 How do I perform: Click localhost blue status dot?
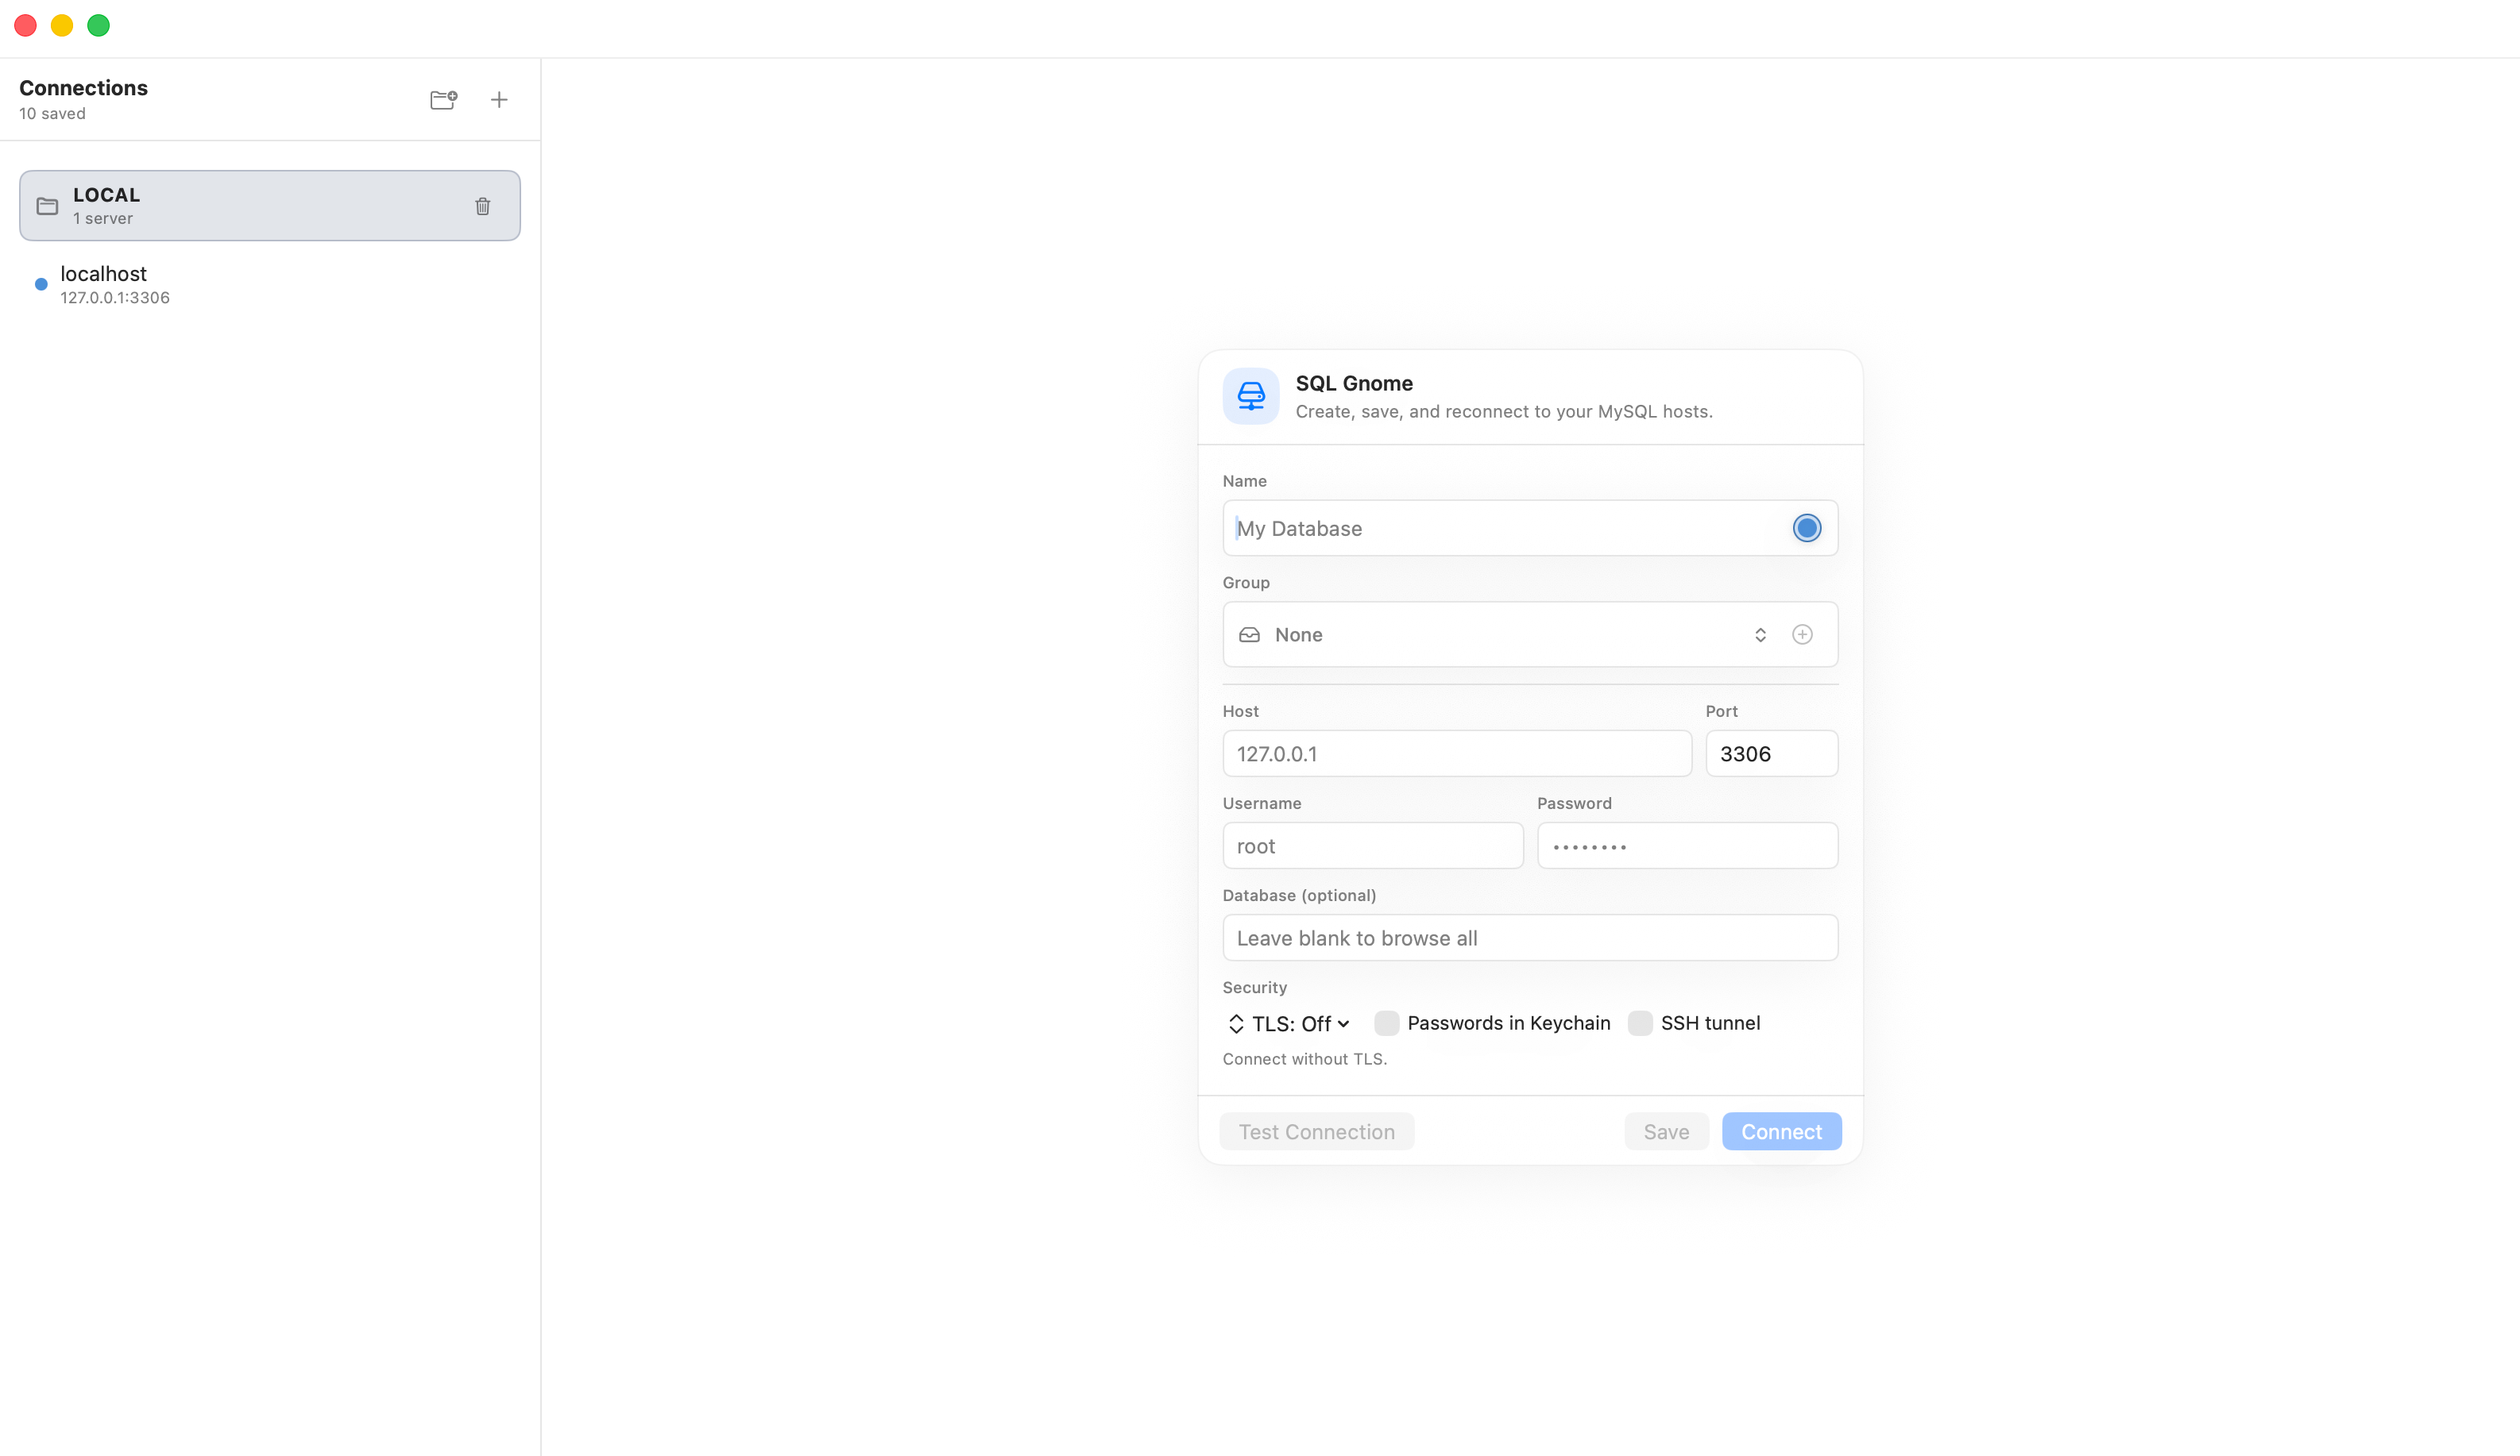coord(41,283)
